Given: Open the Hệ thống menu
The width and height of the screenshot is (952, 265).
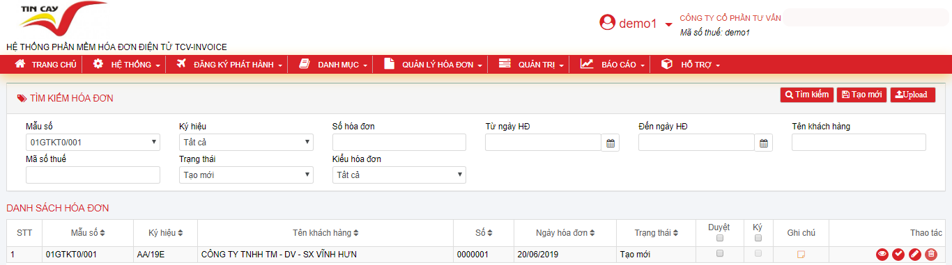Looking at the screenshot, I should (x=127, y=64).
